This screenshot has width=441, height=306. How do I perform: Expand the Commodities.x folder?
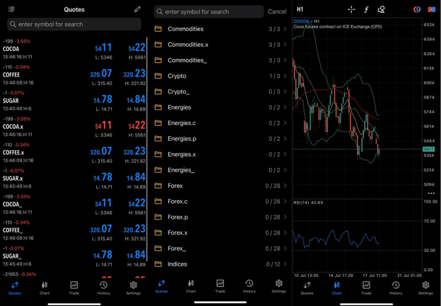click(221, 45)
